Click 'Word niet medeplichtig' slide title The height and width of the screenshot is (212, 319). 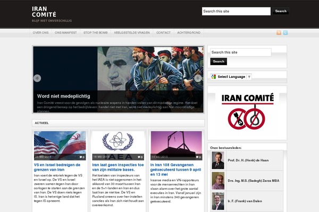(64, 96)
